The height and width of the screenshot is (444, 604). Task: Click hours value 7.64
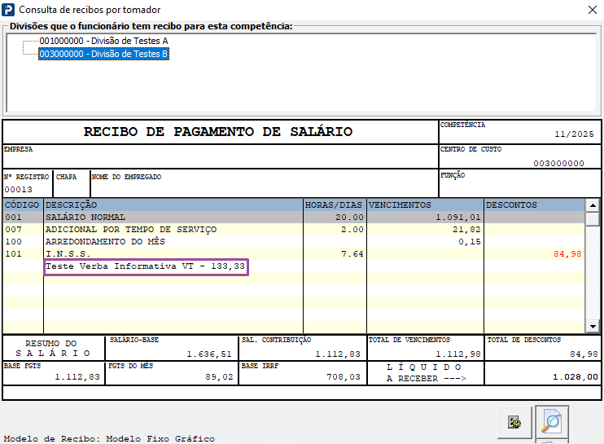coord(352,254)
